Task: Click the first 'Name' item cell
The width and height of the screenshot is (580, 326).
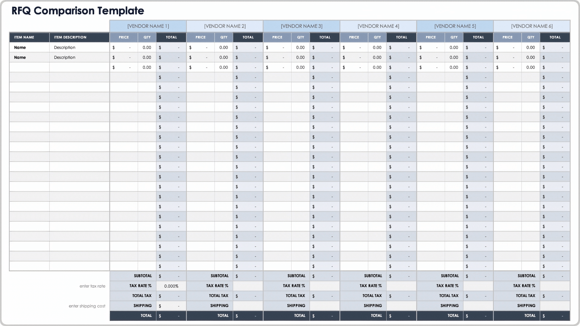Action: point(29,47)
